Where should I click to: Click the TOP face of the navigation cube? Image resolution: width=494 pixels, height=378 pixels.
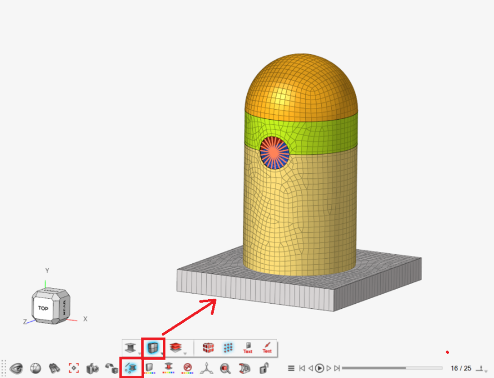coord(44,307)
